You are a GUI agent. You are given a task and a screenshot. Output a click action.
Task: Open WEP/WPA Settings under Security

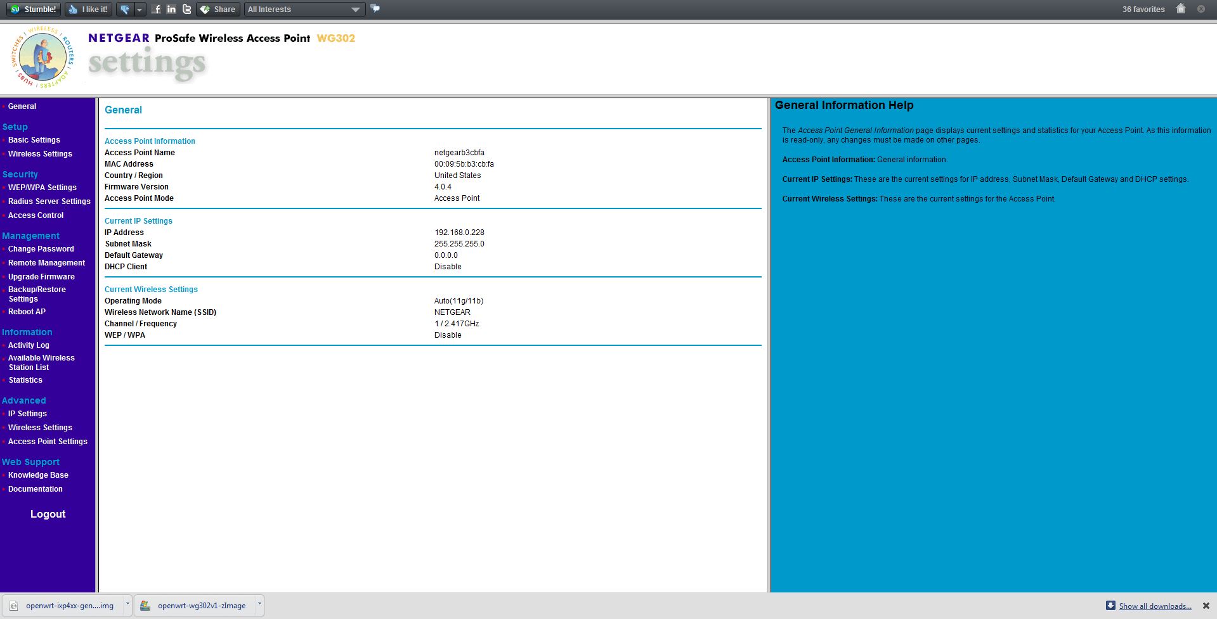[x=42, y=188]
